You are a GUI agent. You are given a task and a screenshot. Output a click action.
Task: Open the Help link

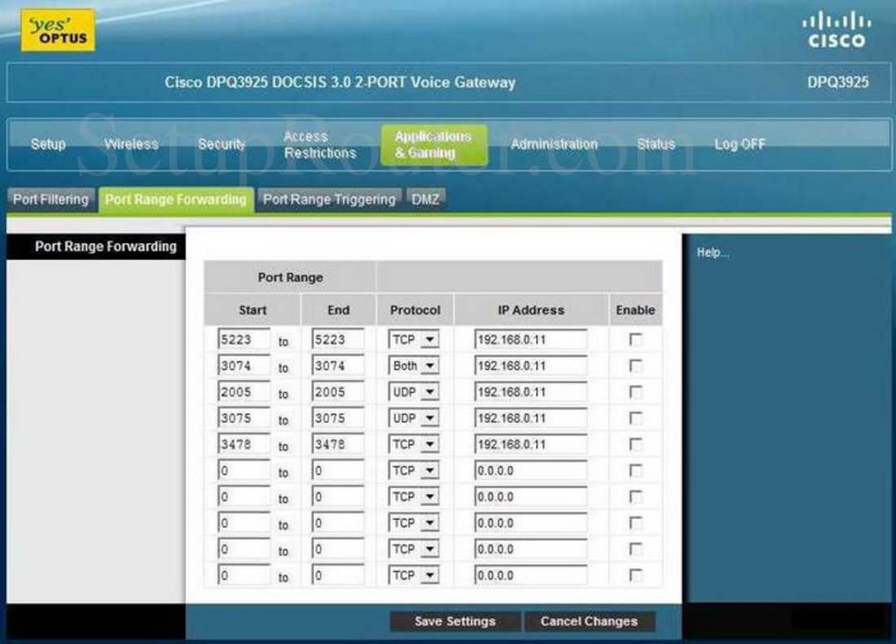click(x=713, y=252)
